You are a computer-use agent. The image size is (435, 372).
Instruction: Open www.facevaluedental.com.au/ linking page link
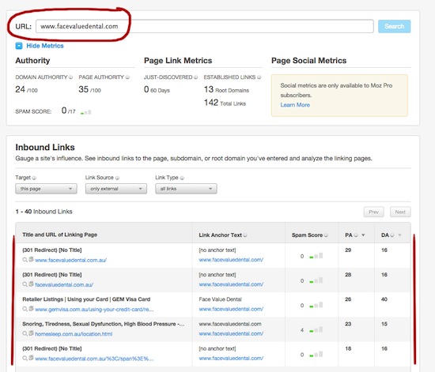(70, 260)
